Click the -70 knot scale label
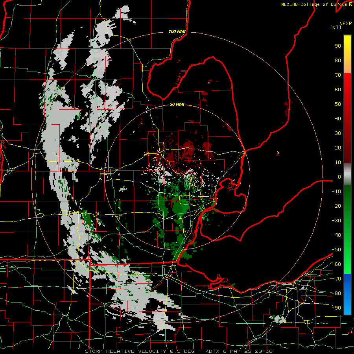 (336, 279)
